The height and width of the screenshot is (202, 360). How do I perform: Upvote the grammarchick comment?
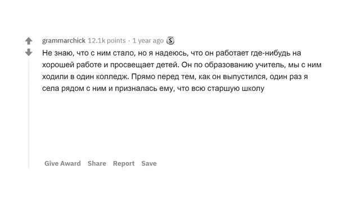click(29, 41)
